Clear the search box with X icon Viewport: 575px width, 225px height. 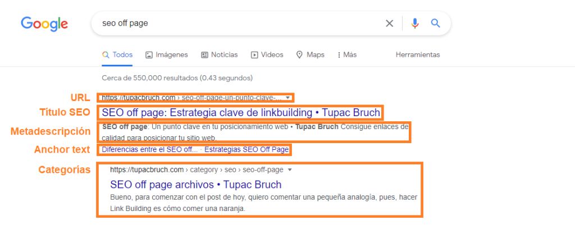click(x=389, y=24)
